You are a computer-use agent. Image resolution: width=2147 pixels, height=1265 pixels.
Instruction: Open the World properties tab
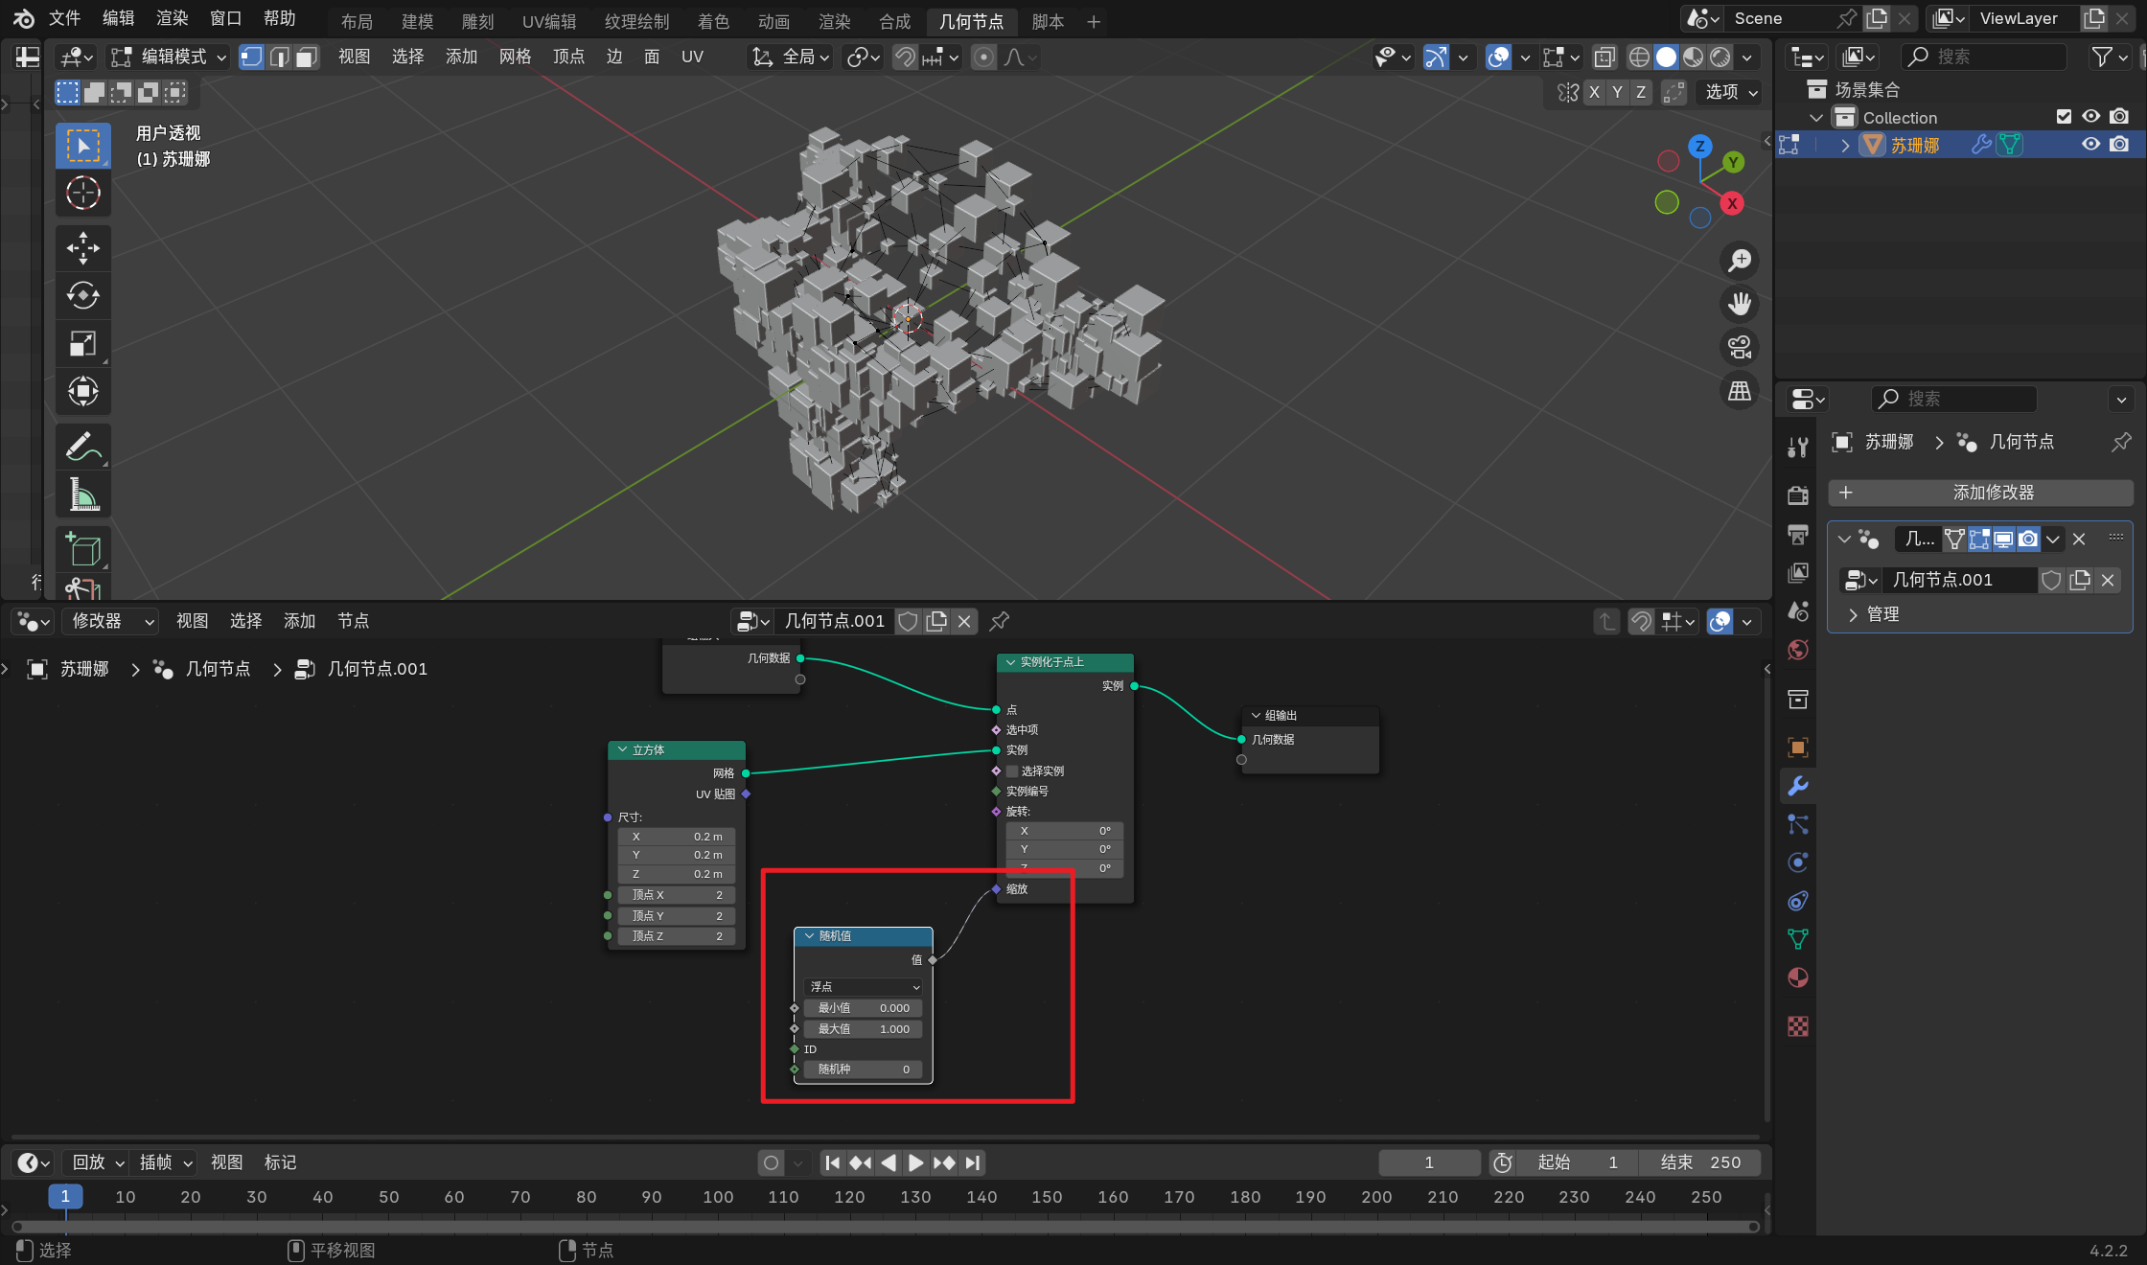tap(1798, 650)
